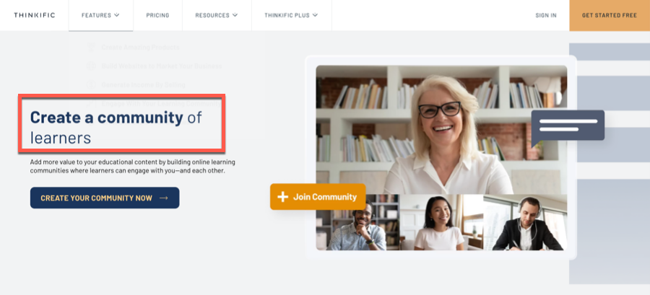
Task: Click the Get Started Free button
Action: click(610, 15)
